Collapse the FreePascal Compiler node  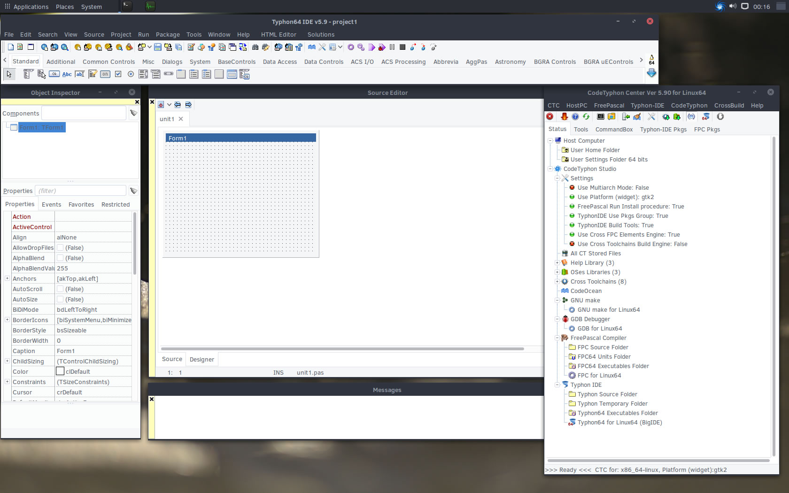coord(557,338)
